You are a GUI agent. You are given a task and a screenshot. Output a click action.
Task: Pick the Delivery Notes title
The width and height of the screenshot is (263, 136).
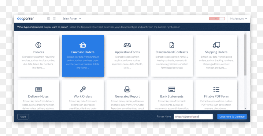38,96
